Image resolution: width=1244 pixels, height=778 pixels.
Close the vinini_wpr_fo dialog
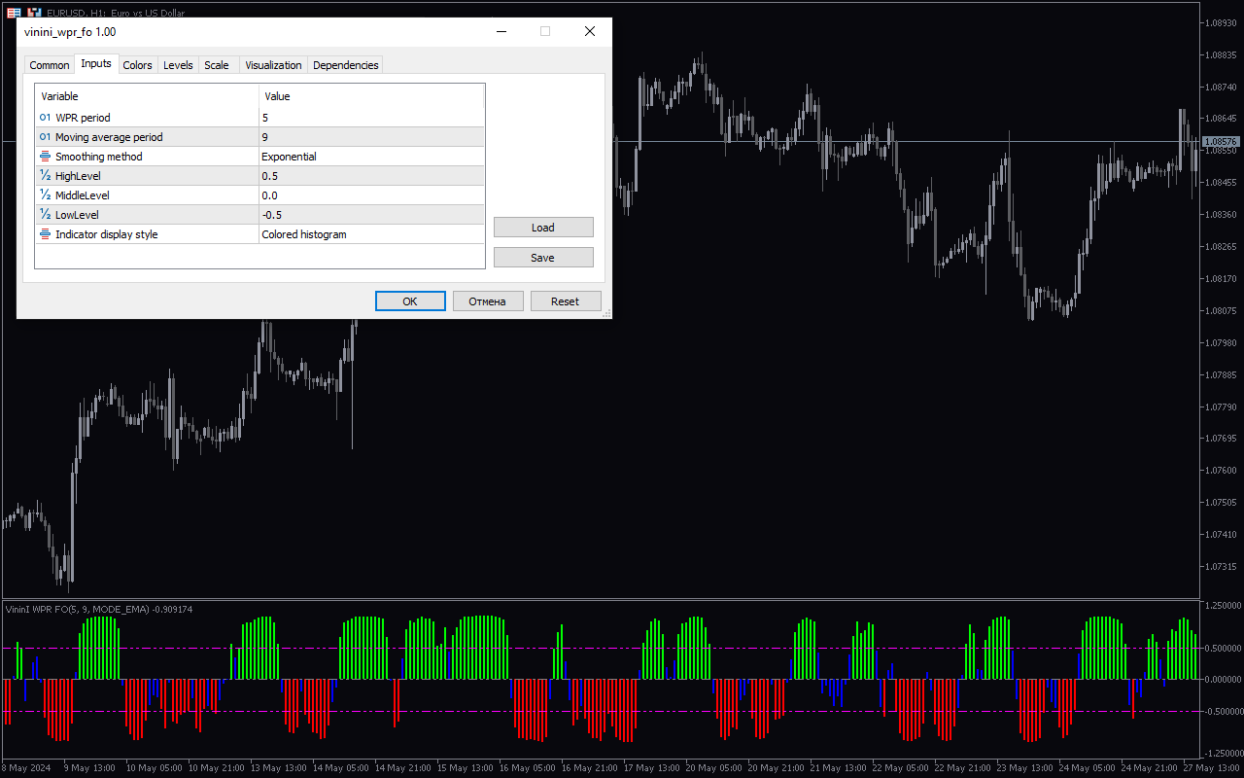click(589, 31)
